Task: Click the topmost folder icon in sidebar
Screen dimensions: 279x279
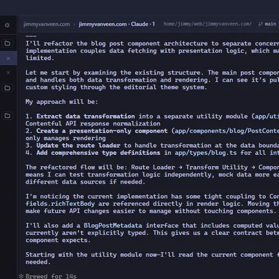Action: (7, 43)
